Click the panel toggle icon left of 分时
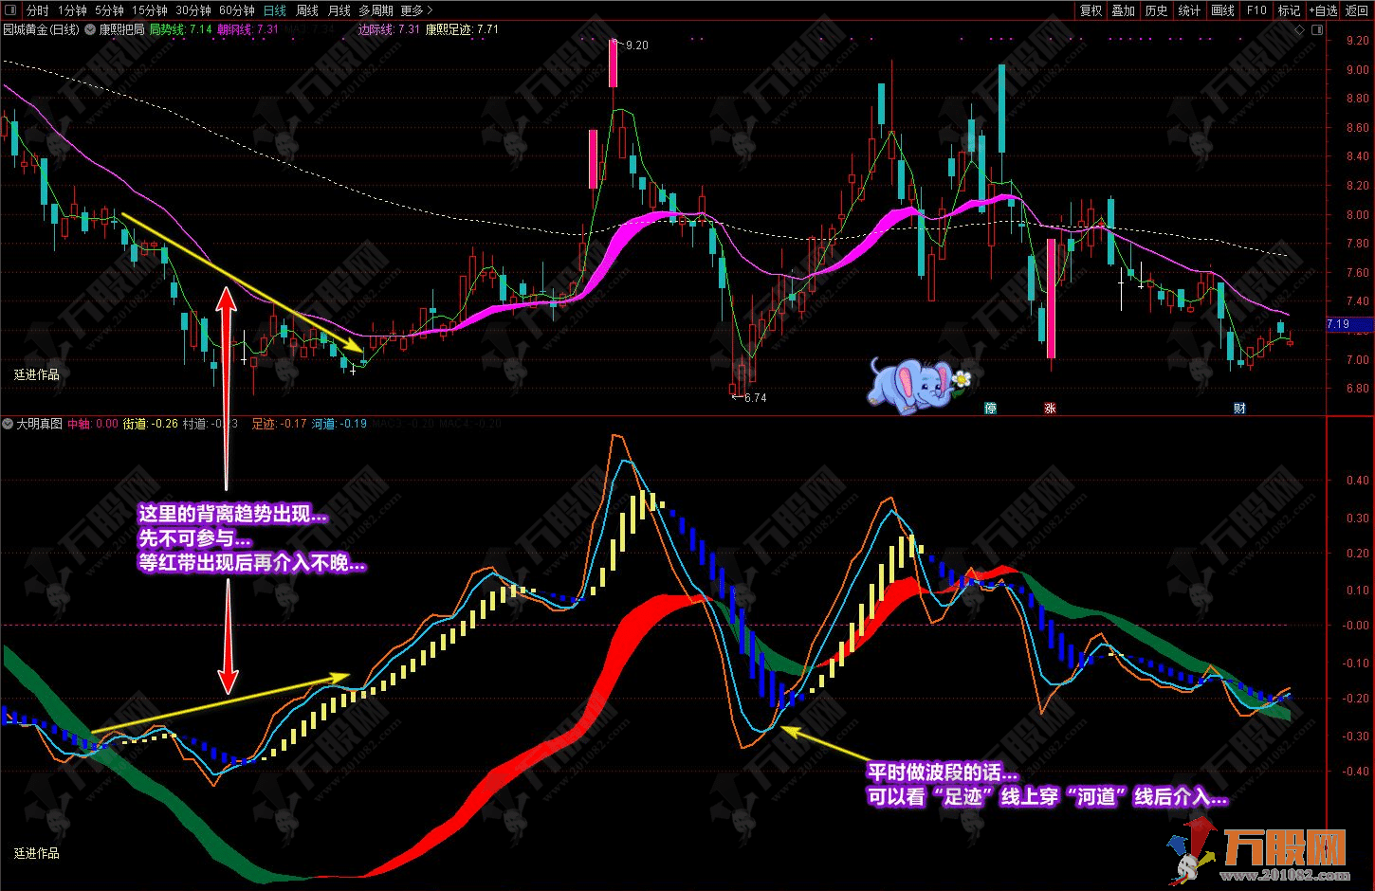This screenshot has width=1375, height=891. point(9,10)
